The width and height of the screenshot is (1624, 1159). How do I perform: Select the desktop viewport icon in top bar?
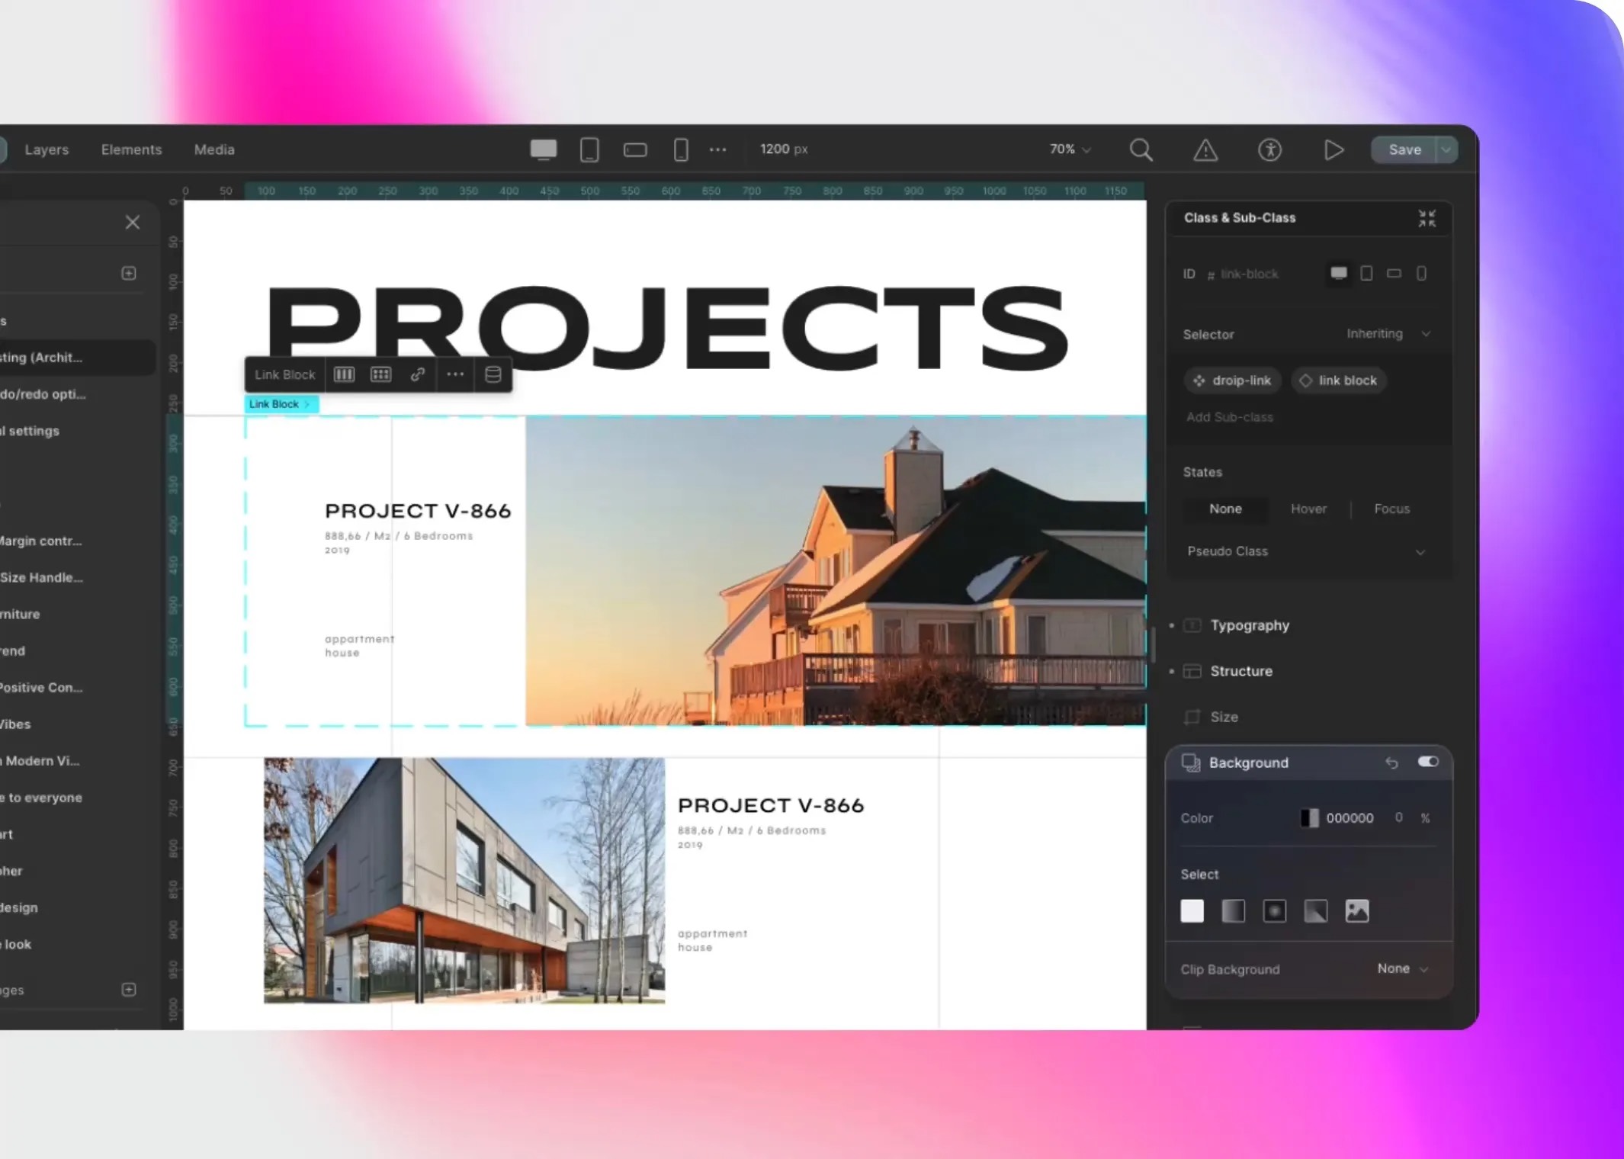tap(543, 149)
